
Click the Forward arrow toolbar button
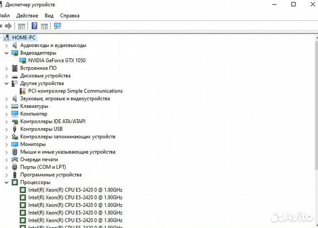[8, 26]
